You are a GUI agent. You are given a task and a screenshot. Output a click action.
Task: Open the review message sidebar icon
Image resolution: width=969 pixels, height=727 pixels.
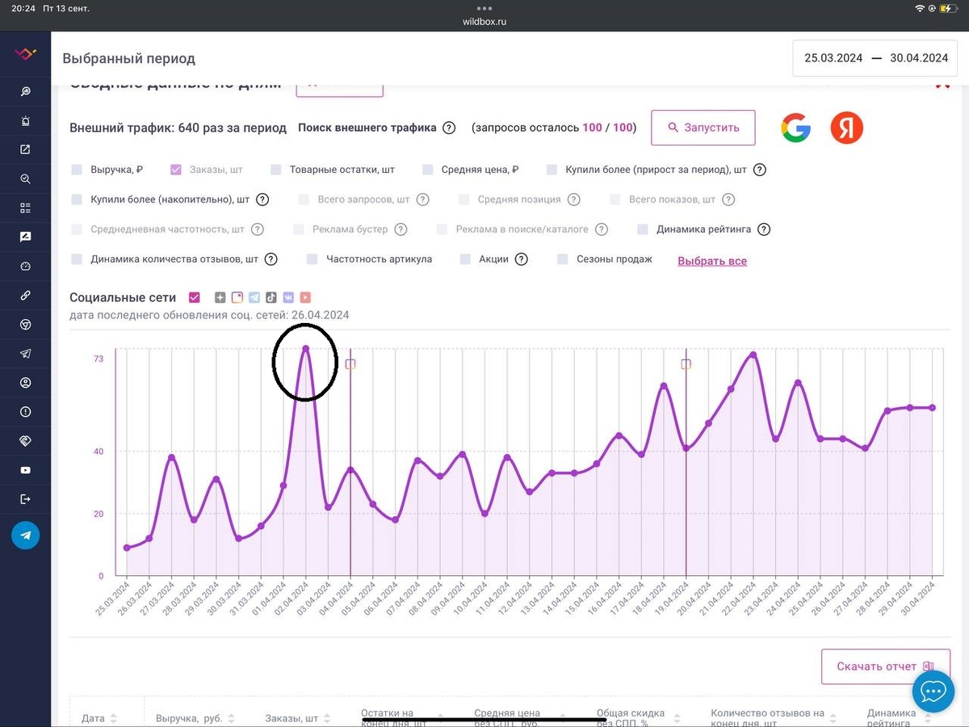click(25, 237)
